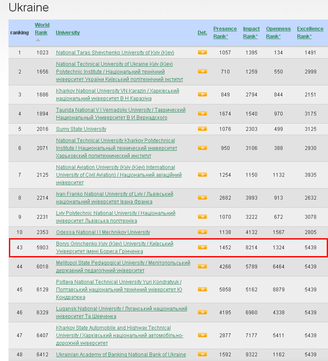Click the ascending sort arrow under World Rank
This screenshot has width=328, height=361.
point(38,40)
